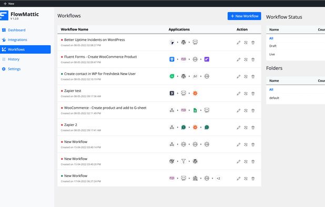Open Create contact in WP for Freshdesk workflow
The image size is (325, 207).
tap(100, 74)
